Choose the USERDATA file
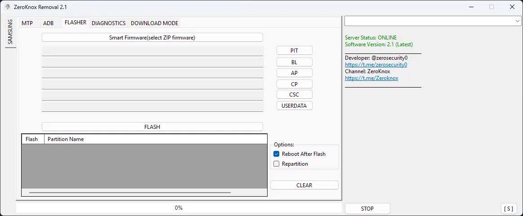This screenshot has width=523, height=216. pyautogui.click(x=294, y=106)
